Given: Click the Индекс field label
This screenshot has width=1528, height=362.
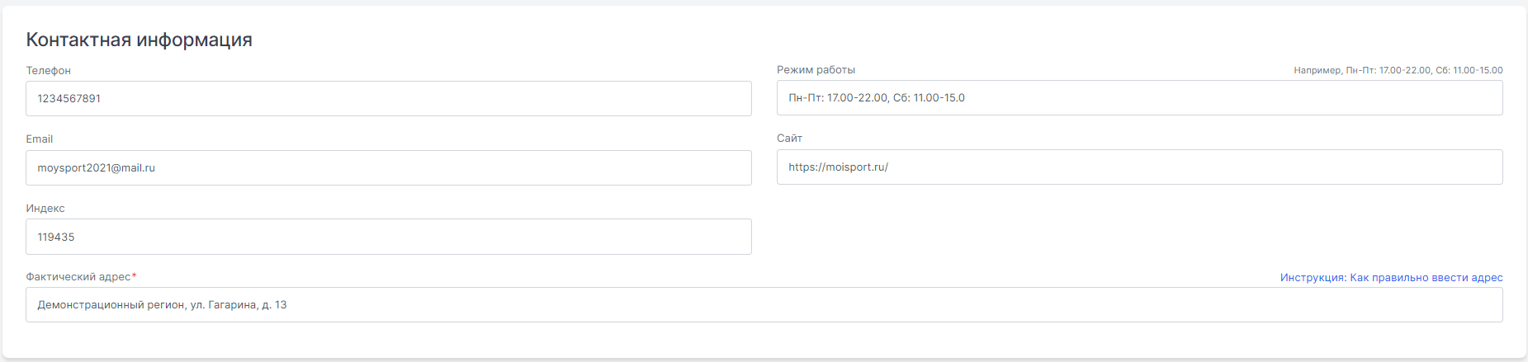Looking at the screenshot, I should pos(45,208).
